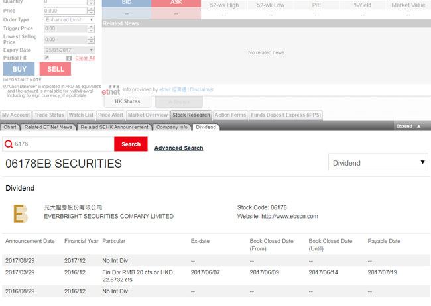Open the Funds Deposit Express (iPPS) tab
Viewport: 431px width, 306px height.
click(286, 115)
